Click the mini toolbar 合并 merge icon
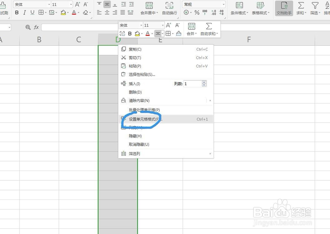Screen dimensions: 330x234 [x=191, y=26]
